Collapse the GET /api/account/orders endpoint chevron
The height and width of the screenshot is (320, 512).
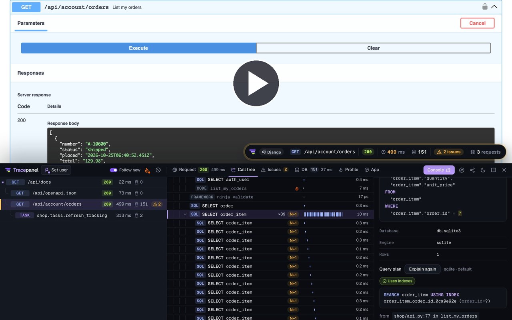[x=494, y=7]
